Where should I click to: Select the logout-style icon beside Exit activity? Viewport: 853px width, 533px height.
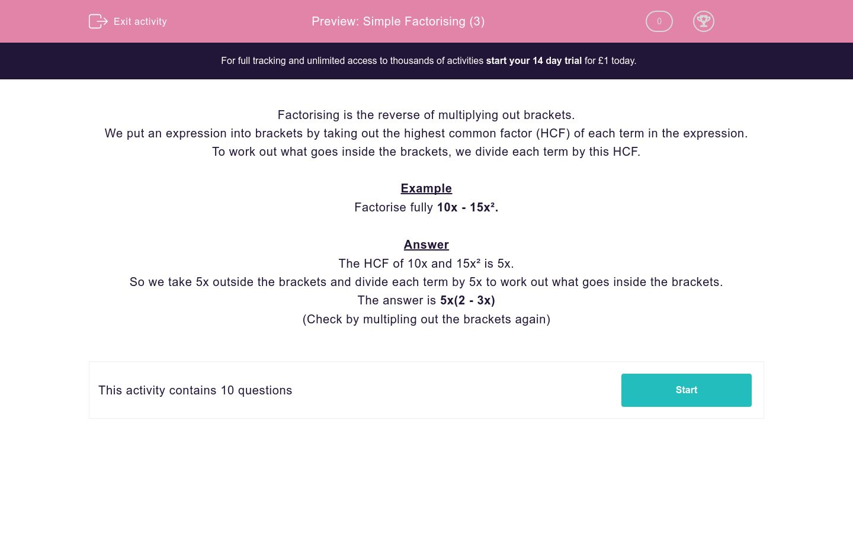pyautogui.click(x=98, y=21)
